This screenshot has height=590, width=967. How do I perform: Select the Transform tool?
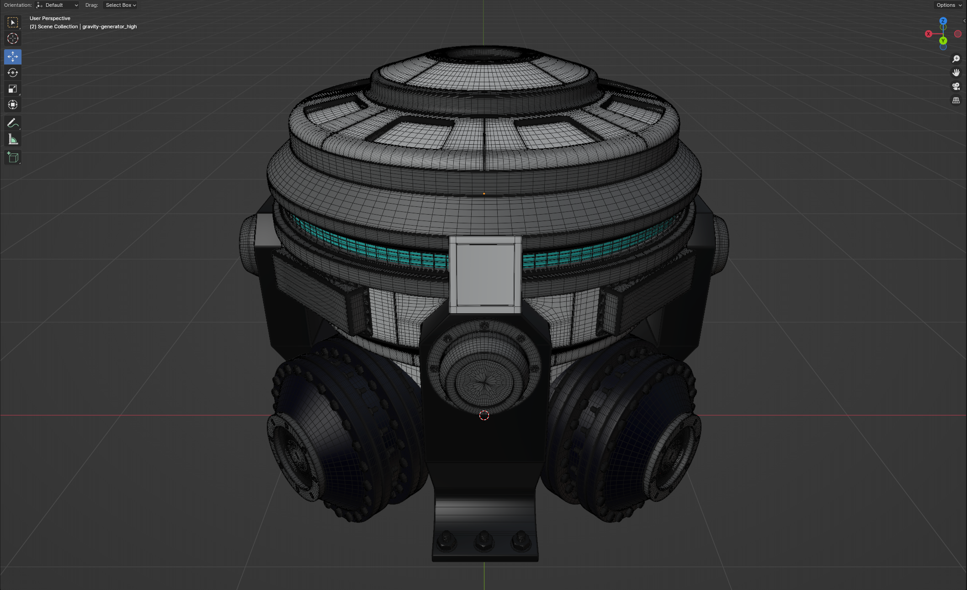pyautogui.click(x=13, y=105)
